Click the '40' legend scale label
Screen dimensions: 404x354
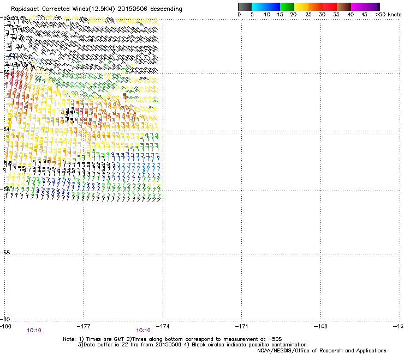(x=350, y=15)
